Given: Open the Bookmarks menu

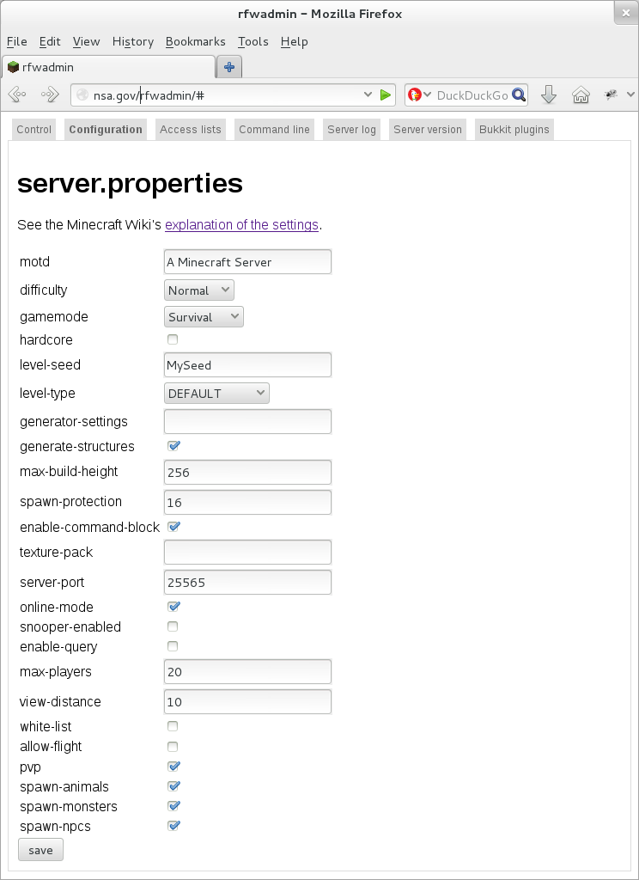Looking at the screenshot, I should coord(195,41).
